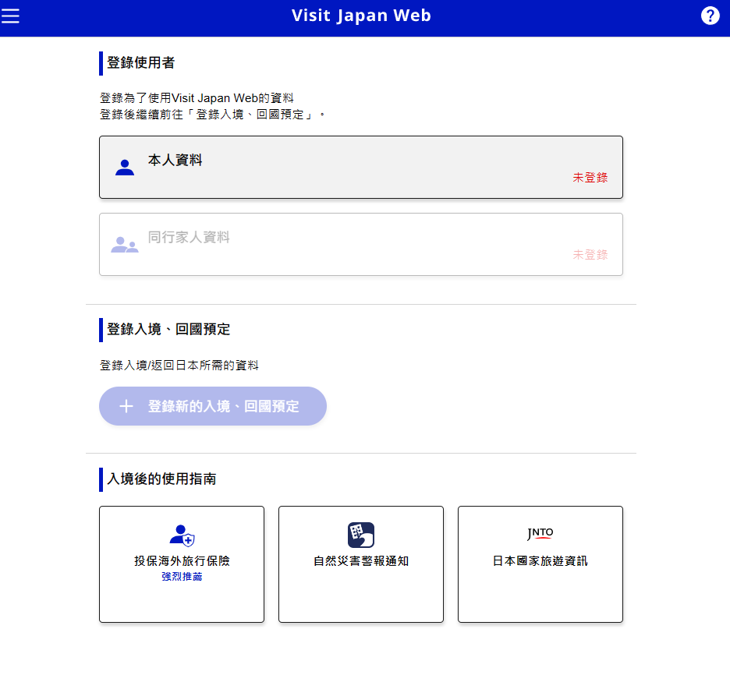Click red 未登錄 status in 本人資料
730x682 pixels.
[590, 177]
